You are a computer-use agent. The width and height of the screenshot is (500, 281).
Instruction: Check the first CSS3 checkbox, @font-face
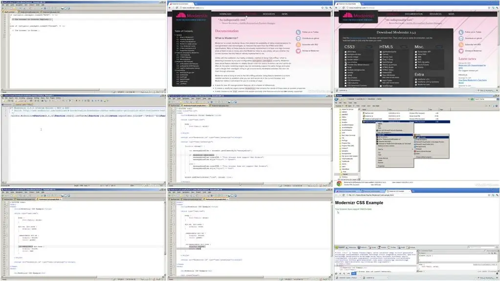346,52
